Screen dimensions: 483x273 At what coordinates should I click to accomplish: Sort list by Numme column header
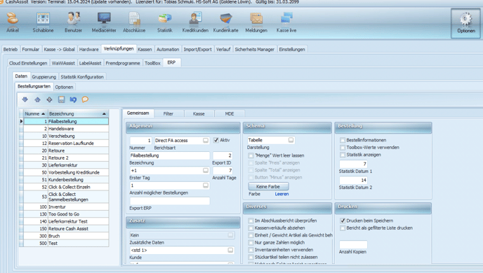point(35,113)
